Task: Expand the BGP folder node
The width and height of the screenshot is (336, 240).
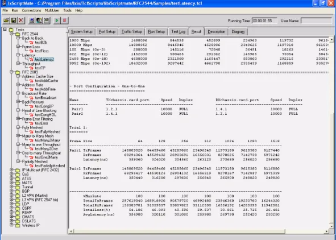Action: (x=11, y=191)
